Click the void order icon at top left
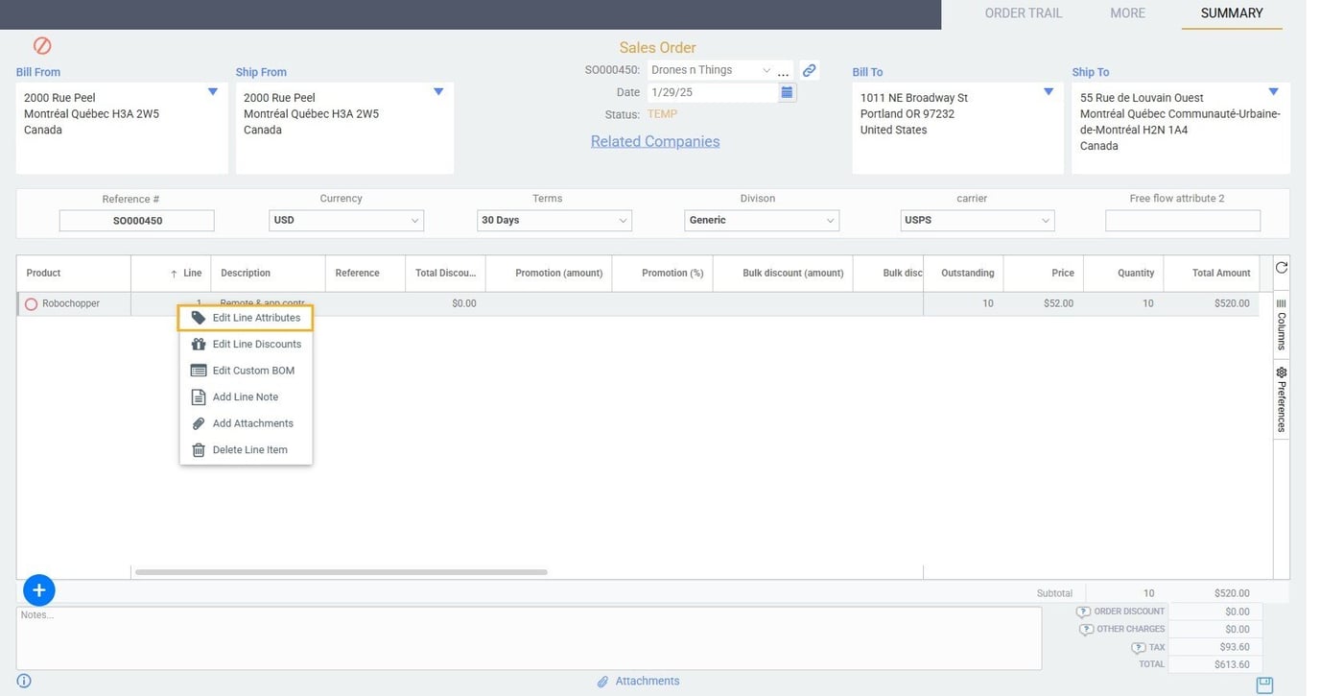This screenshot has width=1320, height=696. click(x=40, y=45)
